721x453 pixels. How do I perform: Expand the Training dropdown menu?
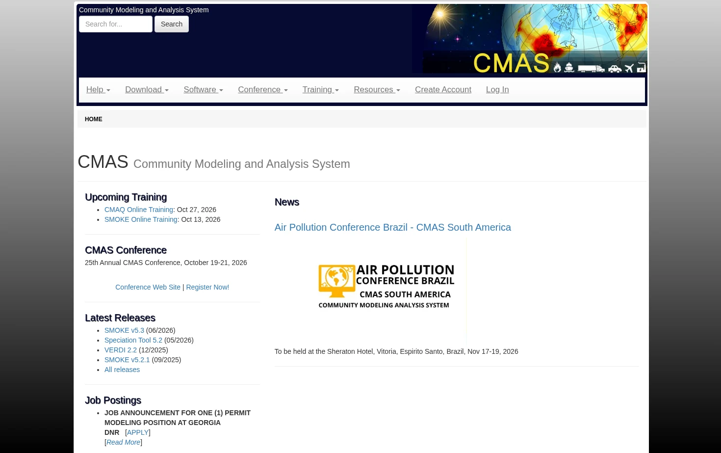pos(320,90)
